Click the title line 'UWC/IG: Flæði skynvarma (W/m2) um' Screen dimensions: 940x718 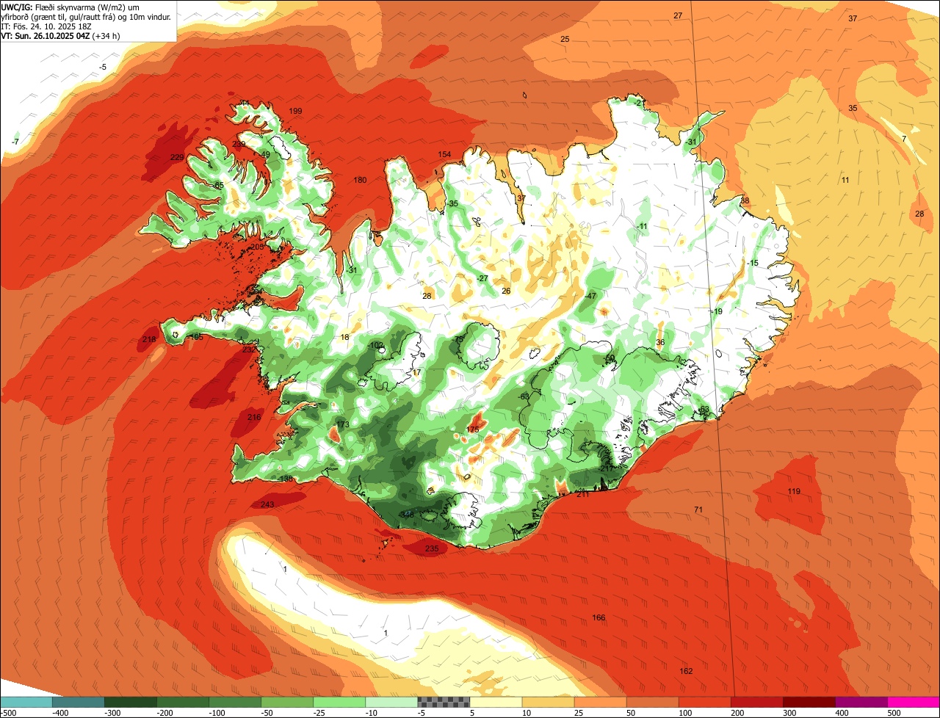pyautogui.click(x=70, y=7)
